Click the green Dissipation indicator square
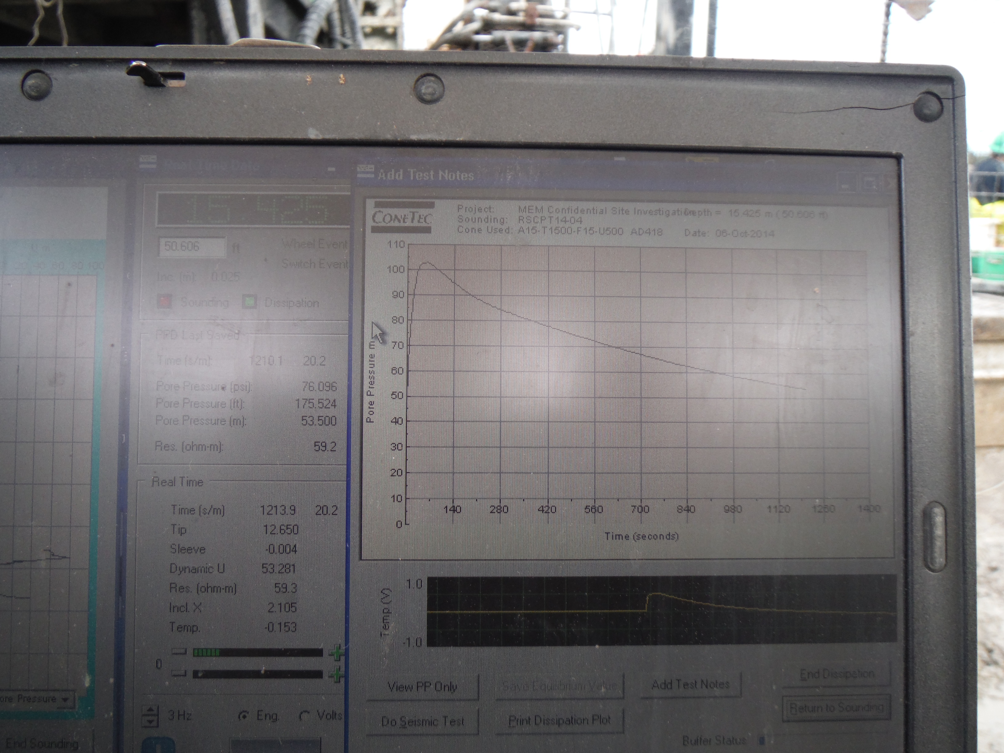Viewport: 1004px width, 753px height. [x=249, y=302]
